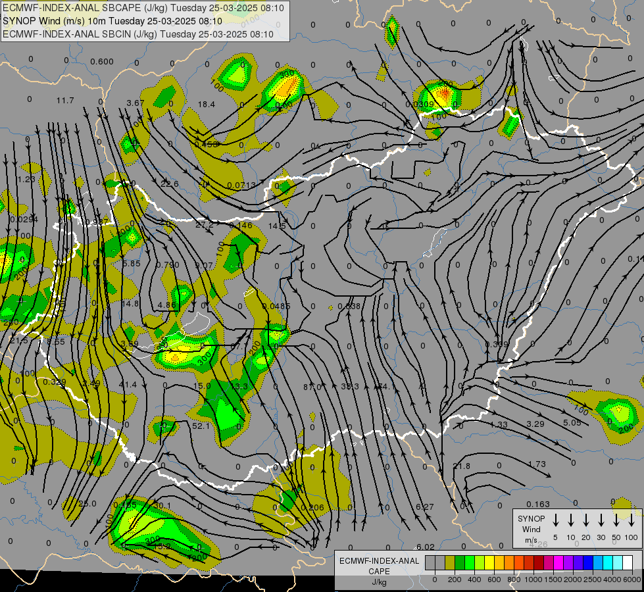Pick the olive swatch in CAPE legend

pyautogui.click(x=450, y=563)
